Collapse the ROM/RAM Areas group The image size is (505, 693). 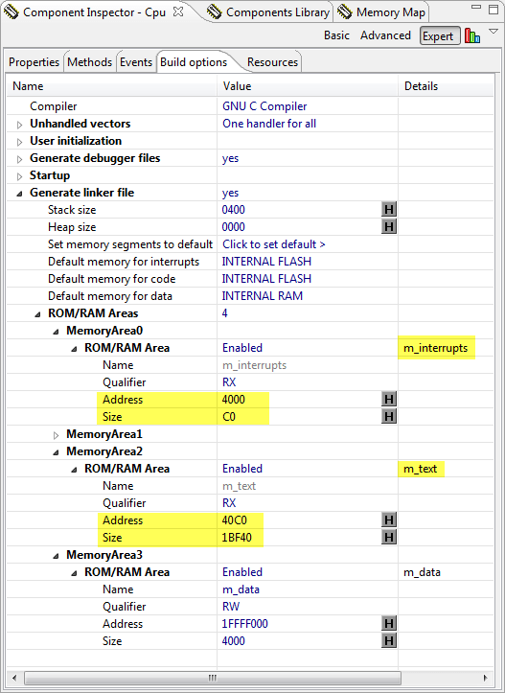tap(38, 314)
